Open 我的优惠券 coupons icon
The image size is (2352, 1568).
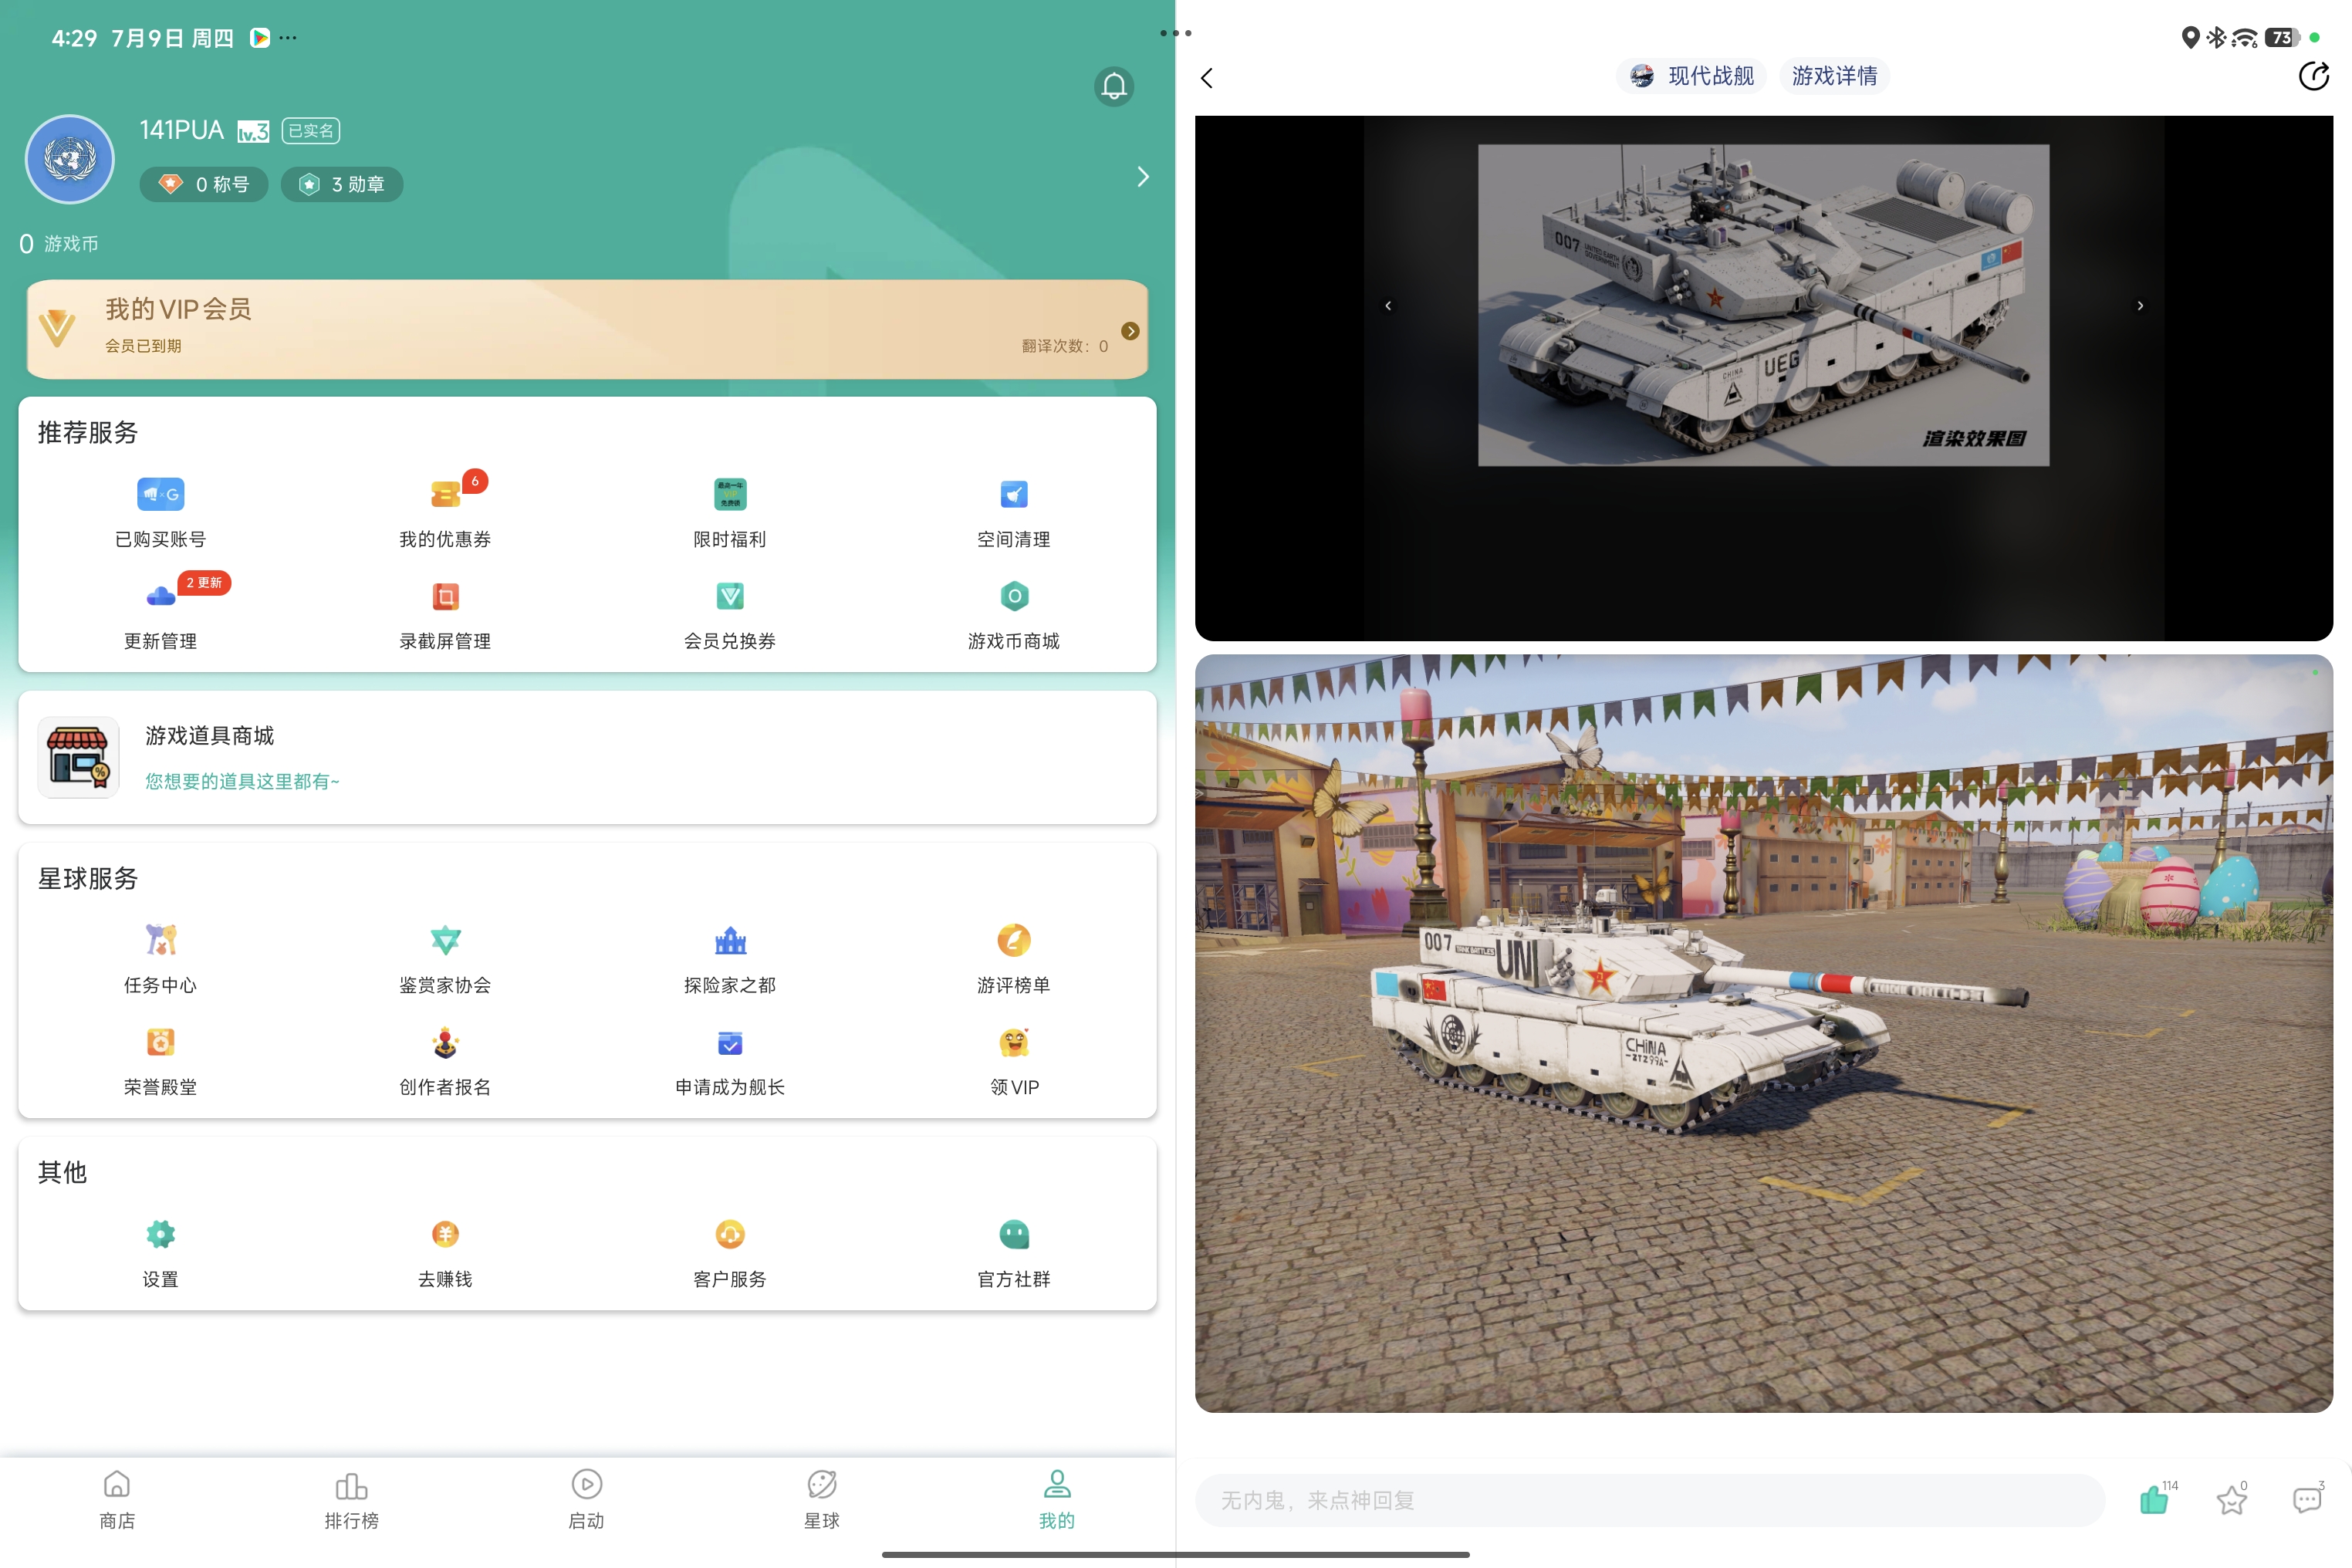click(x=445, y=494)
